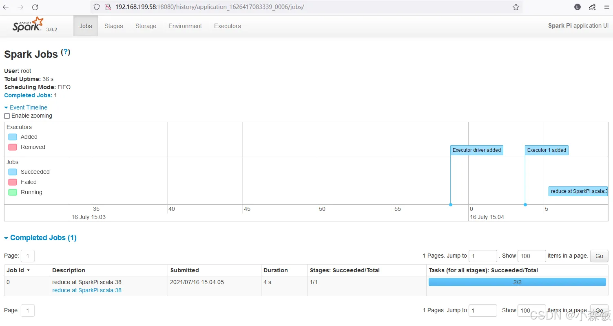The image size is (613, 326).
Task: Click the Removed executors legend swatch
Action: tap(13, 147)
